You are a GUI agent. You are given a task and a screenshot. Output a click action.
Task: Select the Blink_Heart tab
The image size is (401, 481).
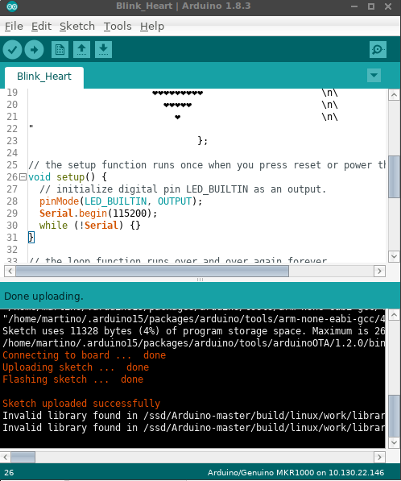click(44, 77)
